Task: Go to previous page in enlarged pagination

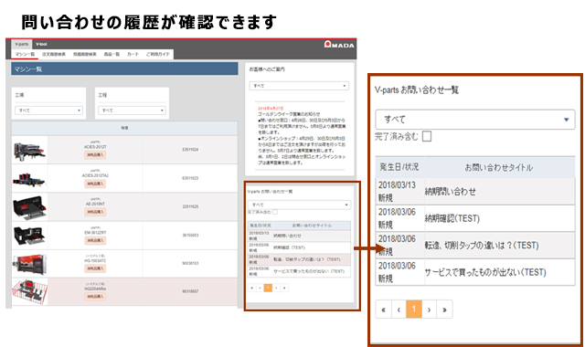Action: tap(399, 310)
